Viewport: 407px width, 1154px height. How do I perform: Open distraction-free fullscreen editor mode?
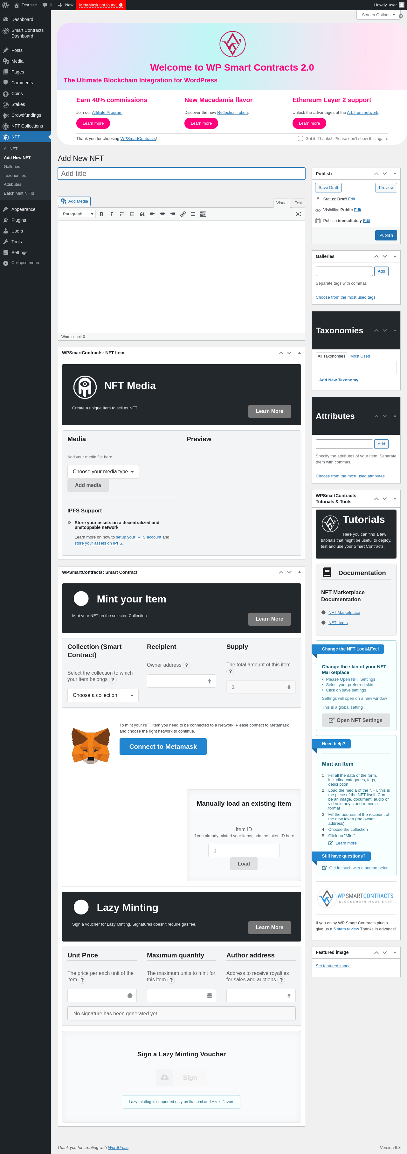point(298,214)
